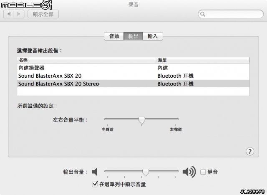Click the low volume speaker icon
The image size is (267, 195).
point(95,172)
